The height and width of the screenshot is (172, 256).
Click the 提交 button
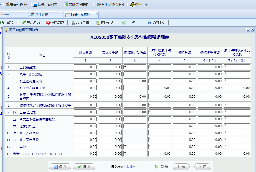[x=84, y=167]
